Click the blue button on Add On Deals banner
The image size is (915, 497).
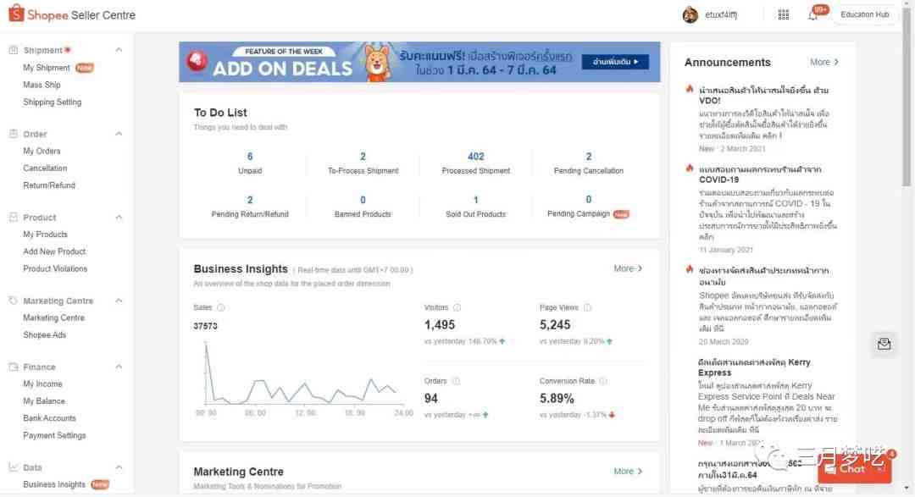pos(615,61)
